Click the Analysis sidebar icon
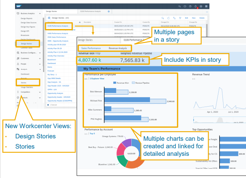Screen dimensions: 246x178 coord(18,69)
